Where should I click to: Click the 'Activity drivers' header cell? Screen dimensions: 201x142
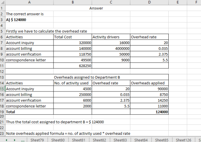pos(111,37)
